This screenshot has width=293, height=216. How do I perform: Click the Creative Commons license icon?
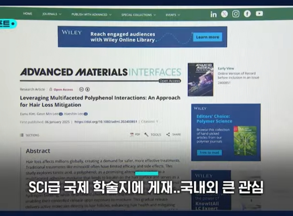pos(81,89)
